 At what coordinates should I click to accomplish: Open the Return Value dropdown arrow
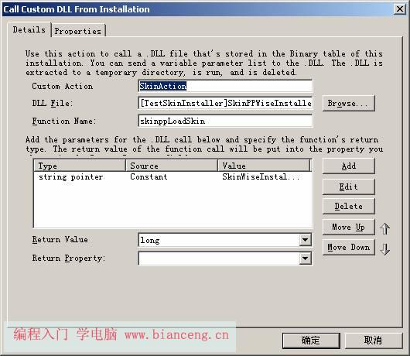(x=305, y=240)
